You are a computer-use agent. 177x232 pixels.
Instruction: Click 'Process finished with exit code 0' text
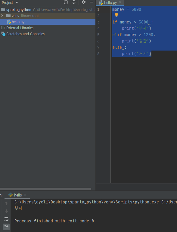click(x=54, y=221)
